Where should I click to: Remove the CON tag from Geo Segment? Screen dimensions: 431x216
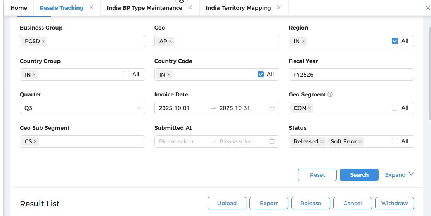pos(310,108)
